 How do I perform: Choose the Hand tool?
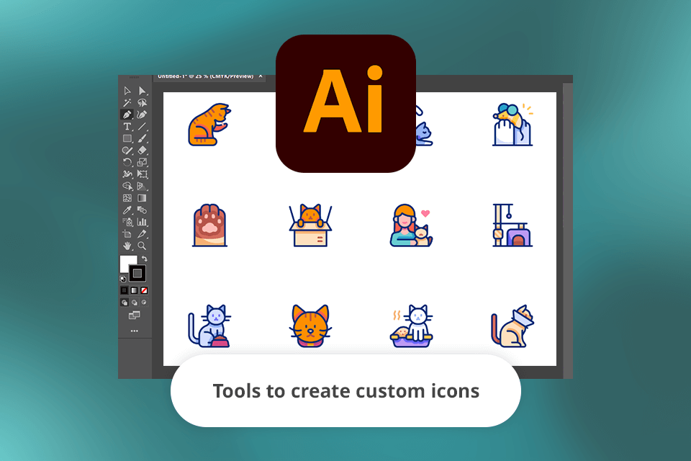tap(127, 246)
